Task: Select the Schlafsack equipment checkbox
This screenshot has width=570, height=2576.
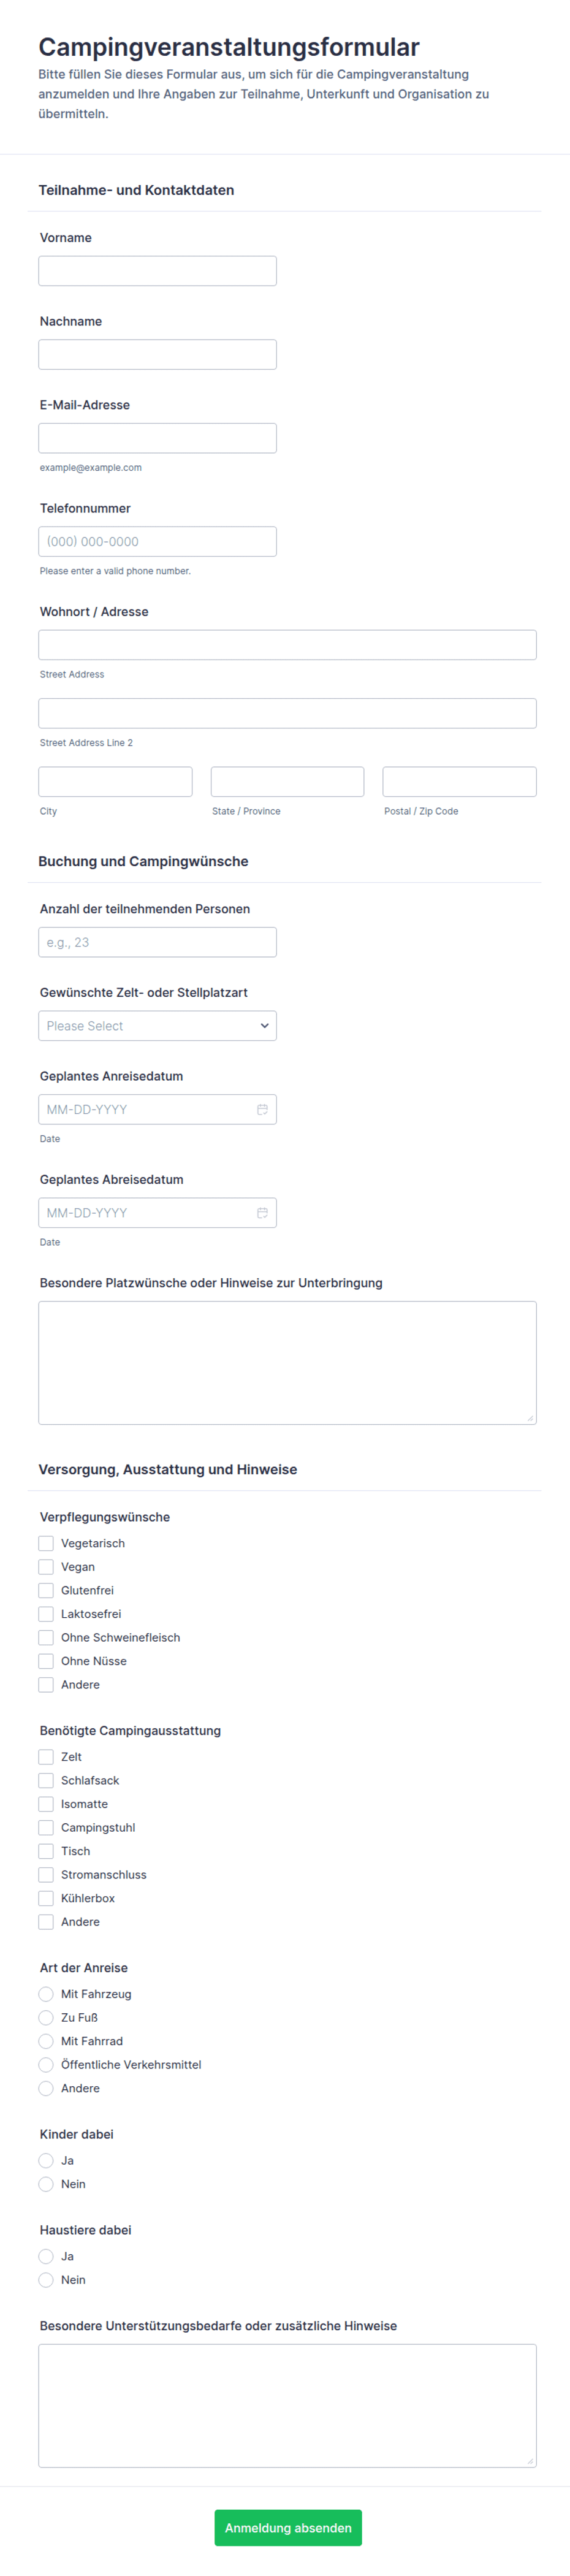Action: coord(46,1780)
